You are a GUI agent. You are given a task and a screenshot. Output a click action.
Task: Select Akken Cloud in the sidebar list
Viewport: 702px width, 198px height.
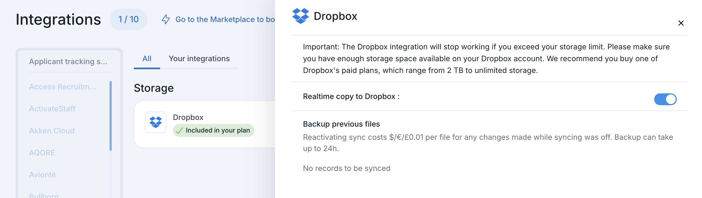[x=52, y=131]
